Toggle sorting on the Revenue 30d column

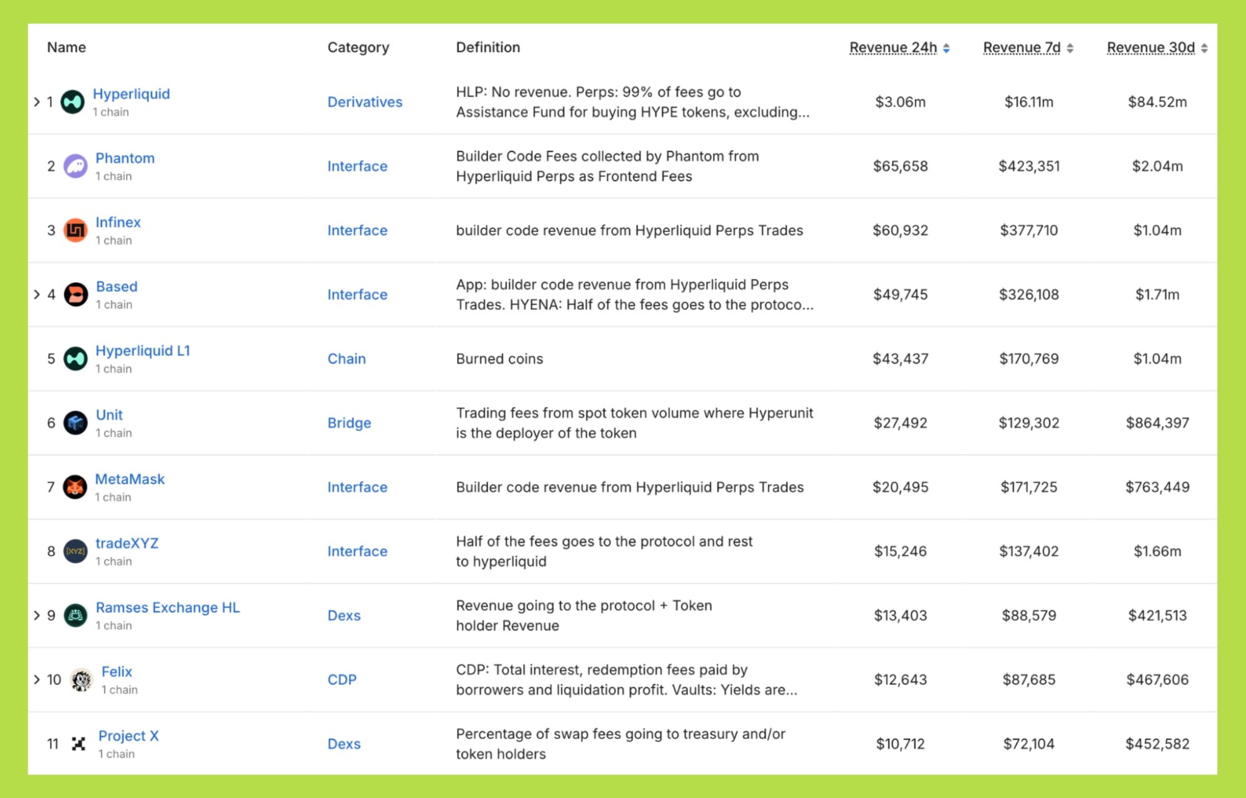click(x=1156, y=47)
